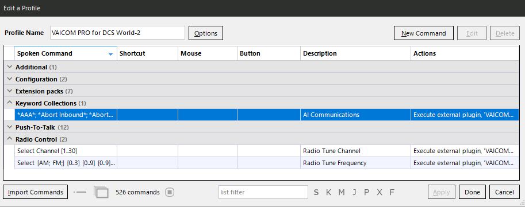Viewport: 525px width, 207px height.
Task: Toggle the J filter letter
Action: tap(354, 192)
